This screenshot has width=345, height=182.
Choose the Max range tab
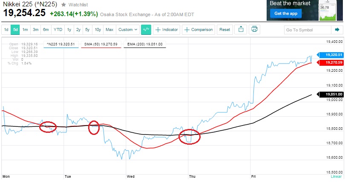coord(109,30)
